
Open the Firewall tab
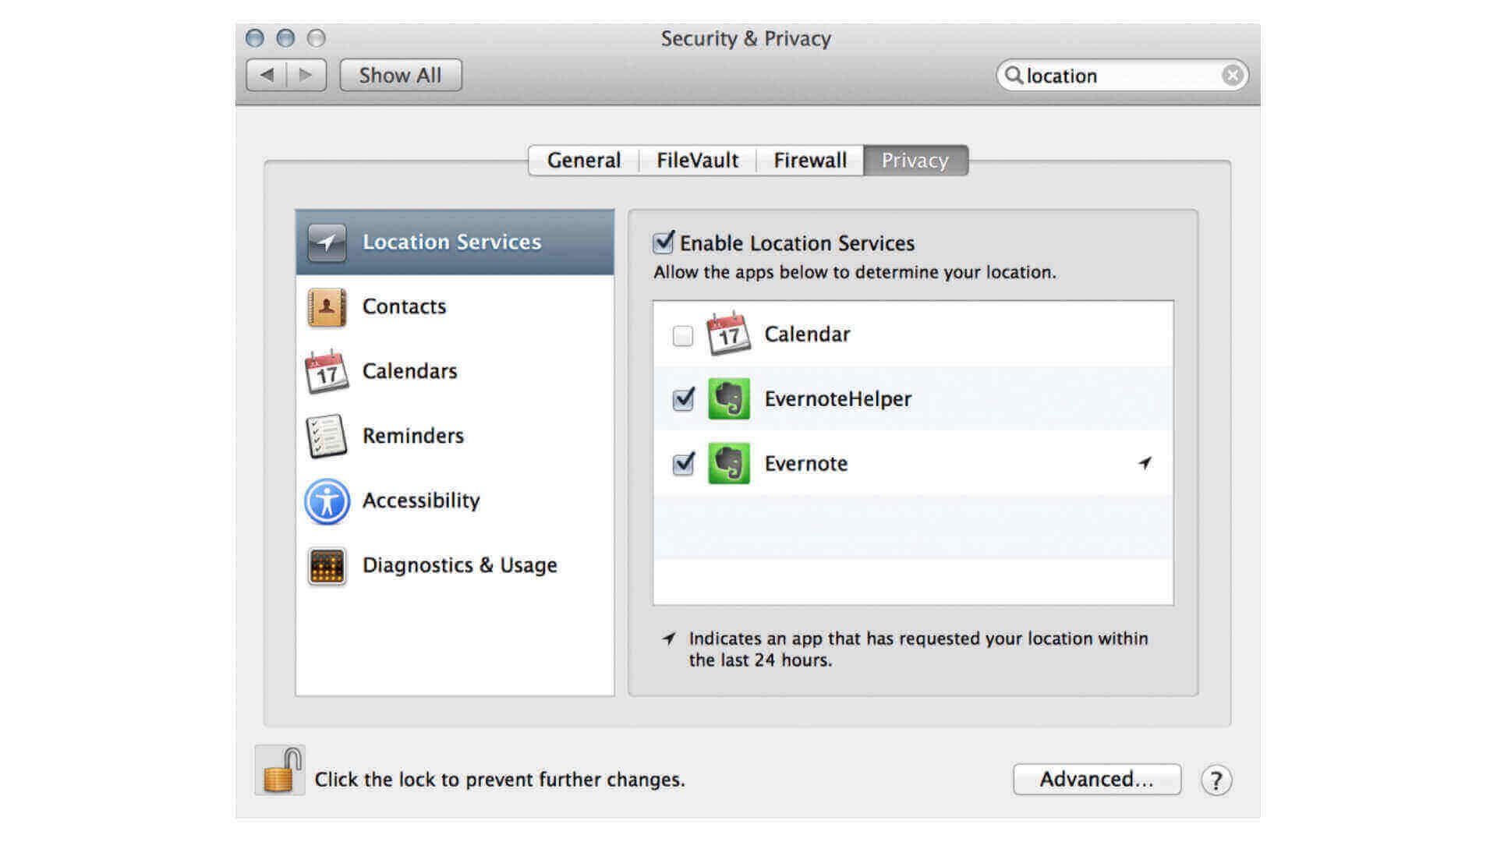[809, 160]
